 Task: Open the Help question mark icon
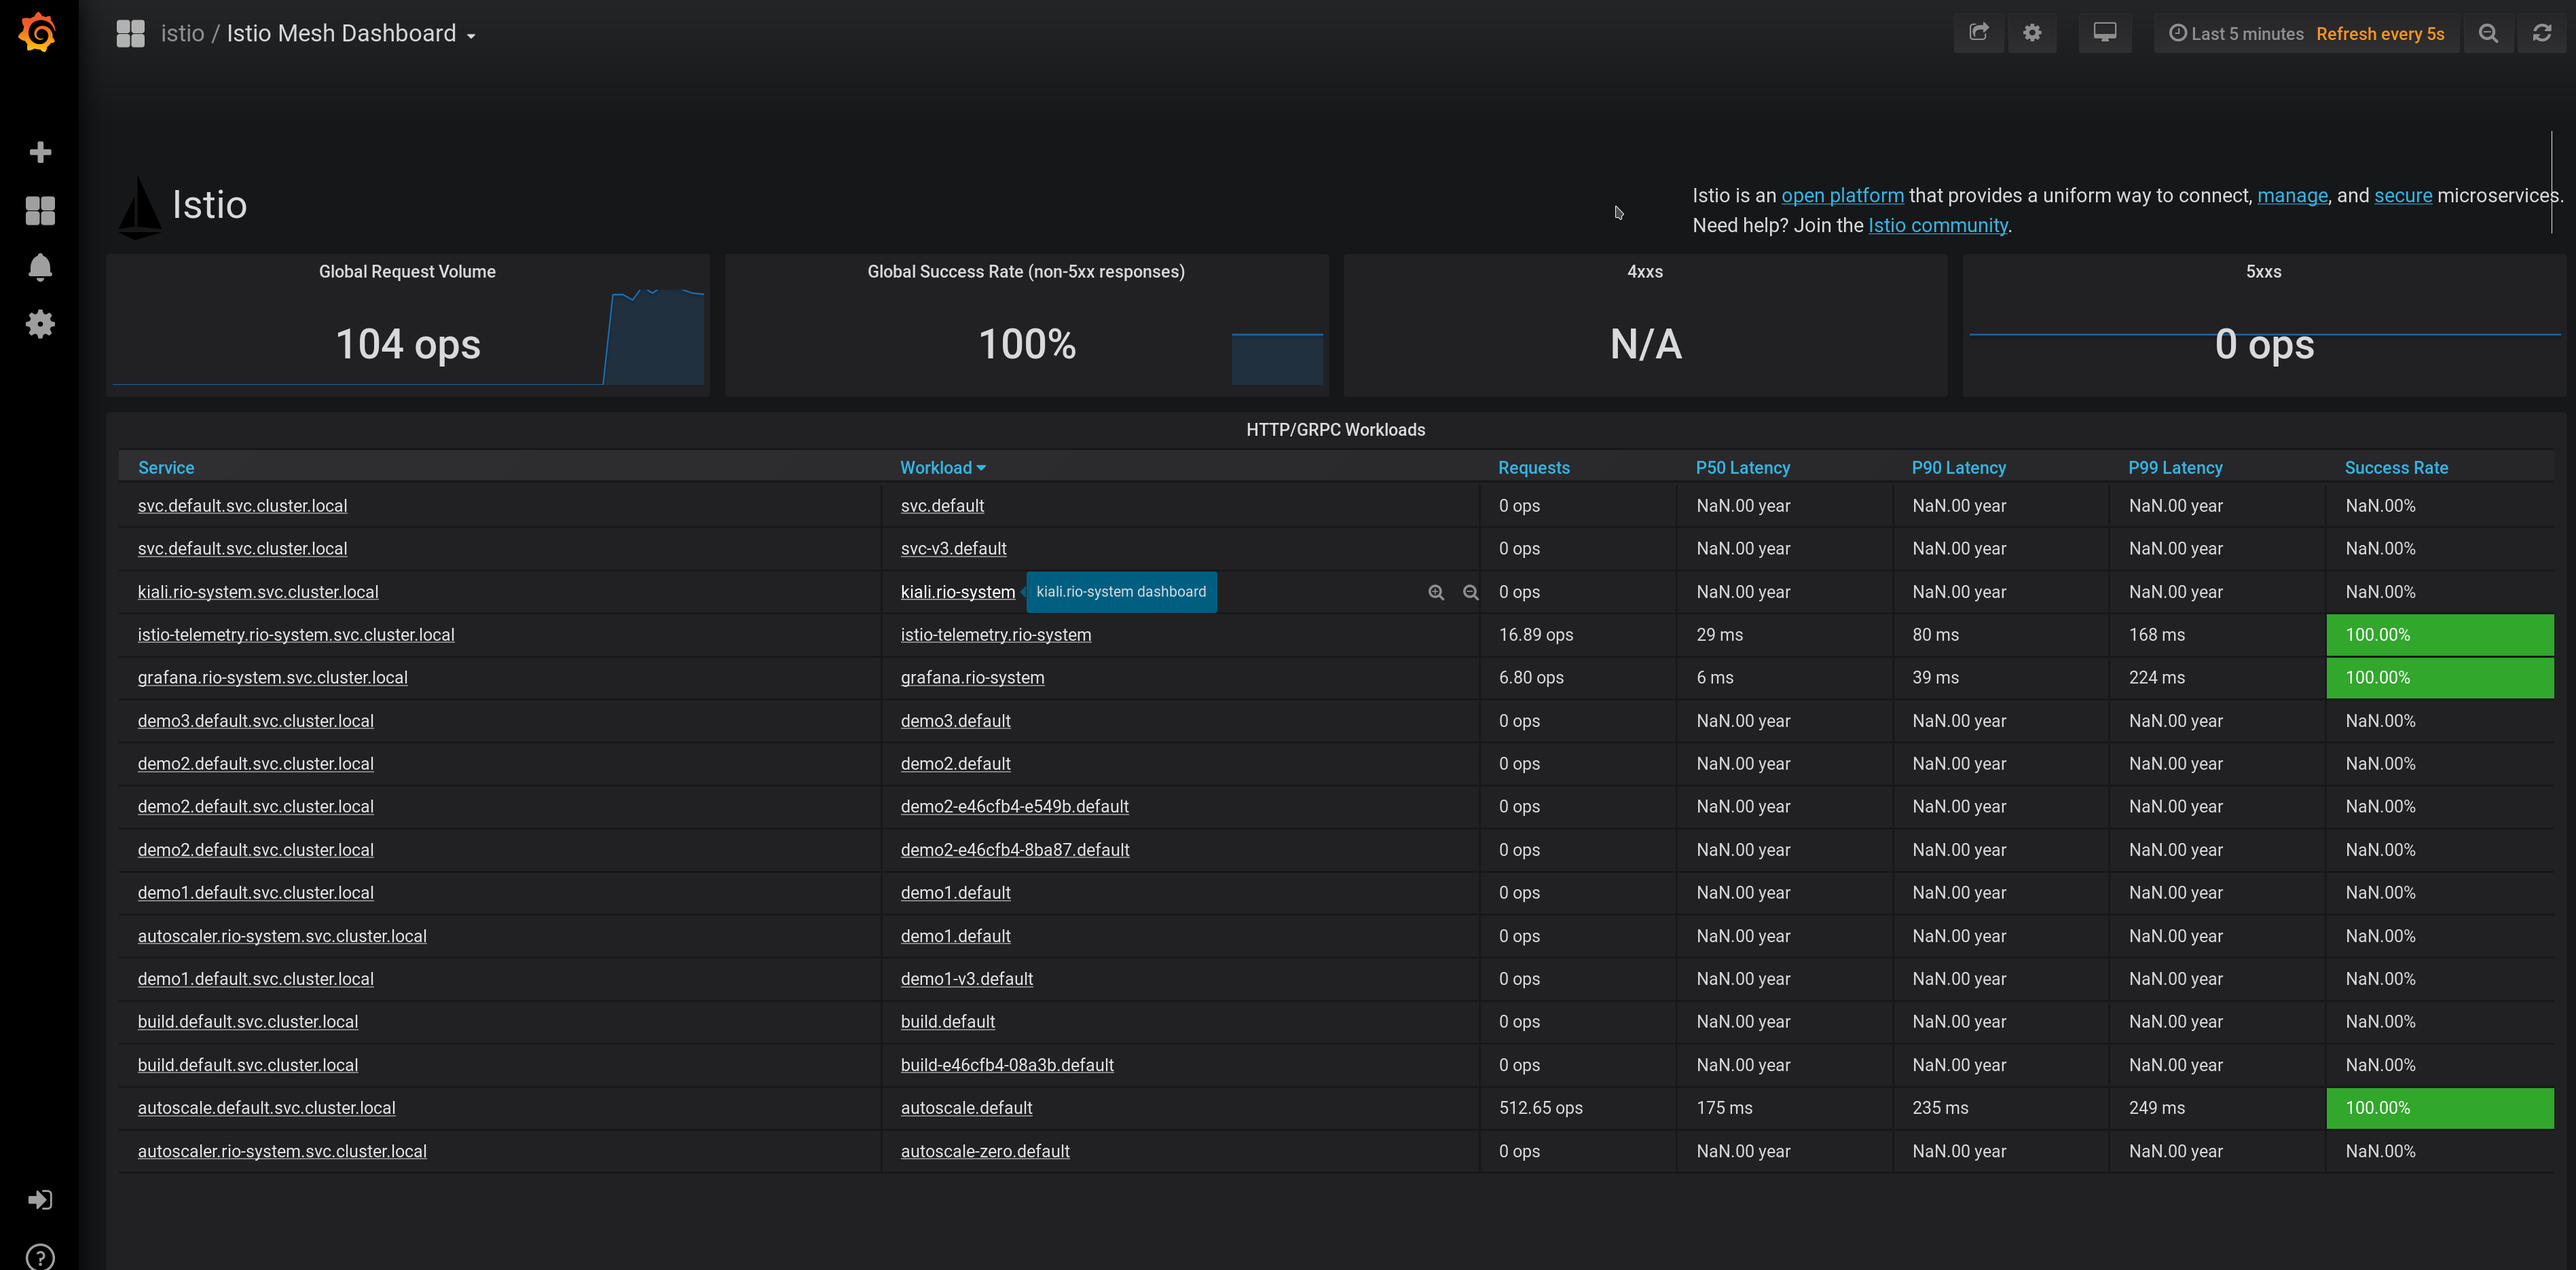pos(40,1256)
